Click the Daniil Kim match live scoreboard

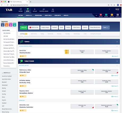click(67, 52)
